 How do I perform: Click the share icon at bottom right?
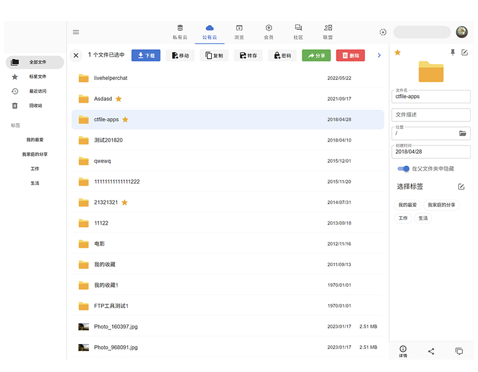(x=430, y=351)
